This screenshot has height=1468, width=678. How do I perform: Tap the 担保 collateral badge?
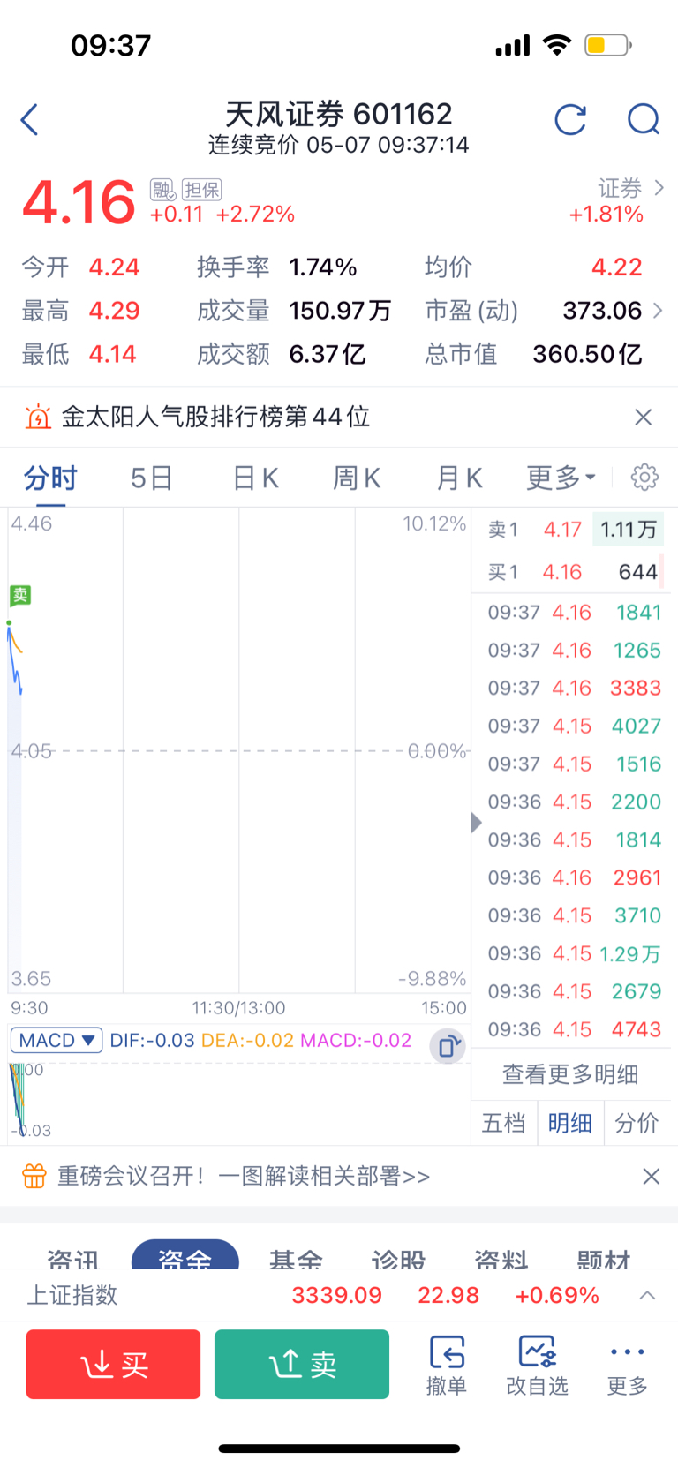point(201,189)
